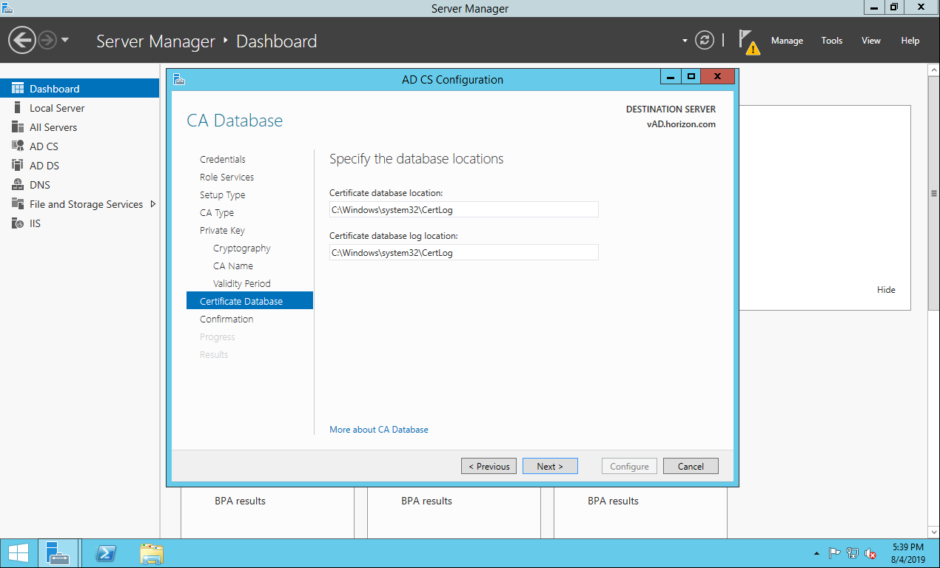Open More about CA Database link

point(379,429)
